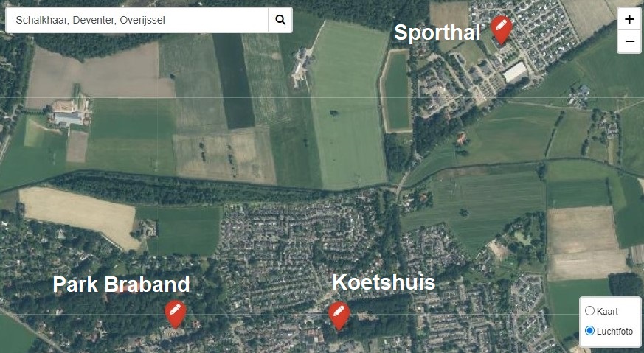Click the magnifying glass search button
Screen dimensions: 644x353
pyautogui.click(x=280, y=20)
